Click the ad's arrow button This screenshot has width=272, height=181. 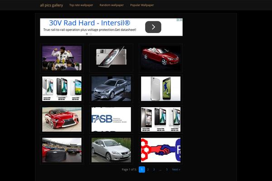click(x=153, y=27)
